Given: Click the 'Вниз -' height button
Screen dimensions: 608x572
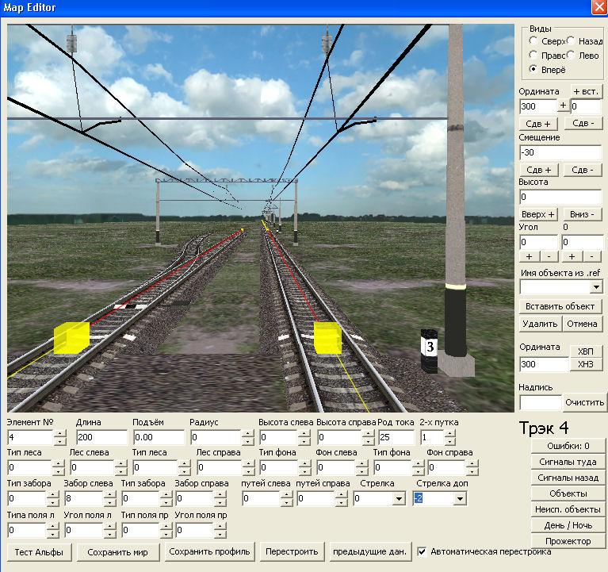Looking at the screenshot, I should [x=583, y=215].
